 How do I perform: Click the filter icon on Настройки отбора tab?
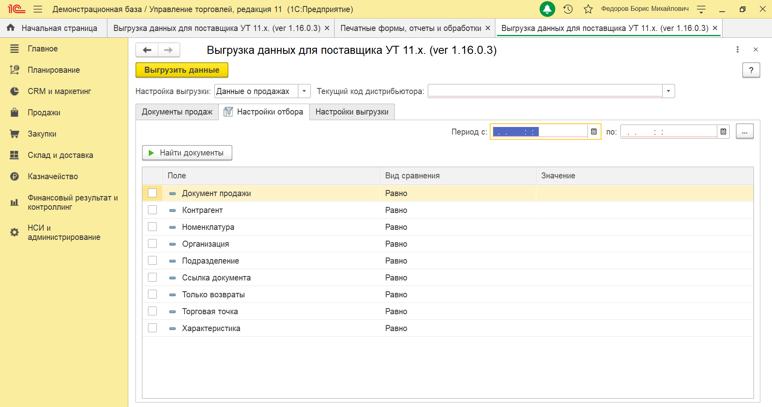pyautogui.click(x=228, y=112)
